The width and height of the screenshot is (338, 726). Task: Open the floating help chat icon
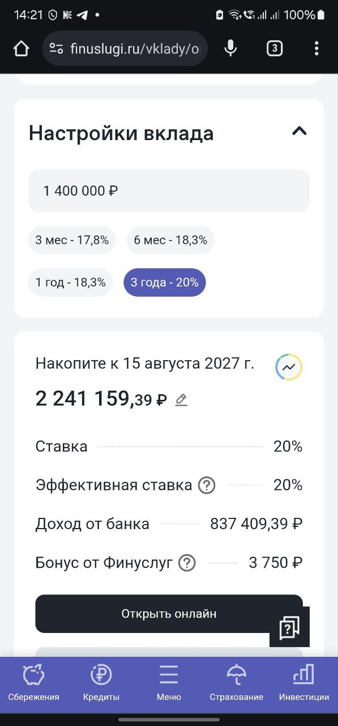(289, 627)
